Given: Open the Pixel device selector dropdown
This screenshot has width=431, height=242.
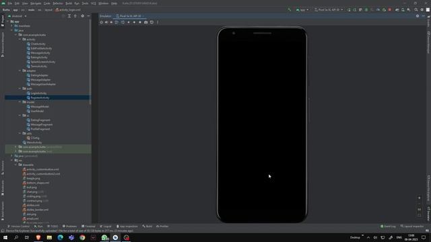Looking at the screenshot, I should pyautogui.click(x=329, y=10).
